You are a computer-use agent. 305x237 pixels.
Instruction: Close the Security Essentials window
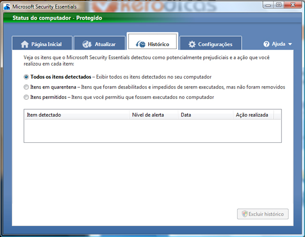(x=293, y=5)
